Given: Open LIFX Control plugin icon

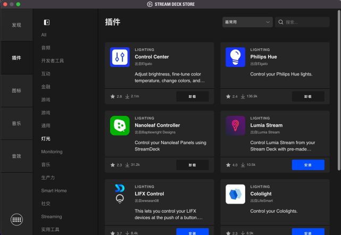Looking at the screenshot, I should click(120, 194).
